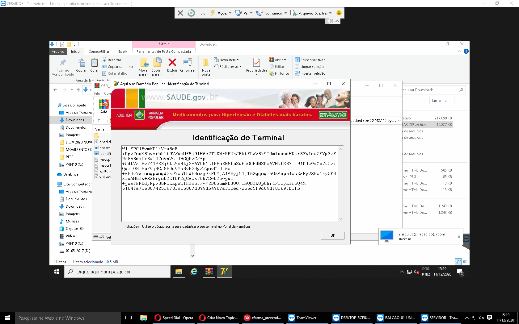519x324 pixels.
Task: Click remote taskbar WinRAR icon
Action: (x=209, y=272)
